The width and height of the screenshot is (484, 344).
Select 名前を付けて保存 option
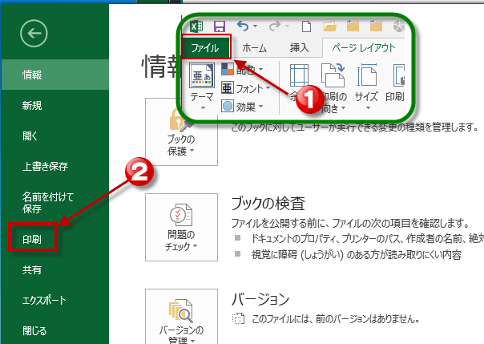click(55, 203)
